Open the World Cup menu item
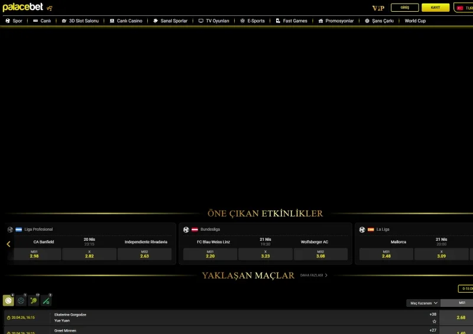Viewport: 473px width, 334px height. pos(415,21)
